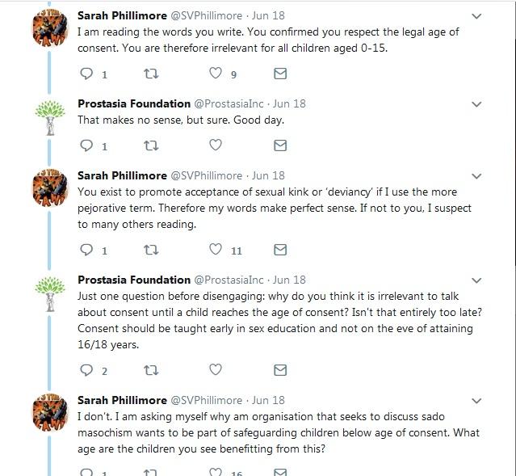Open Prostasia Foundation tree avatar on 'Just one question' tweet
The width and height of the screenshot is (516, 476).
pyautogui.click(x=50, y=294)
